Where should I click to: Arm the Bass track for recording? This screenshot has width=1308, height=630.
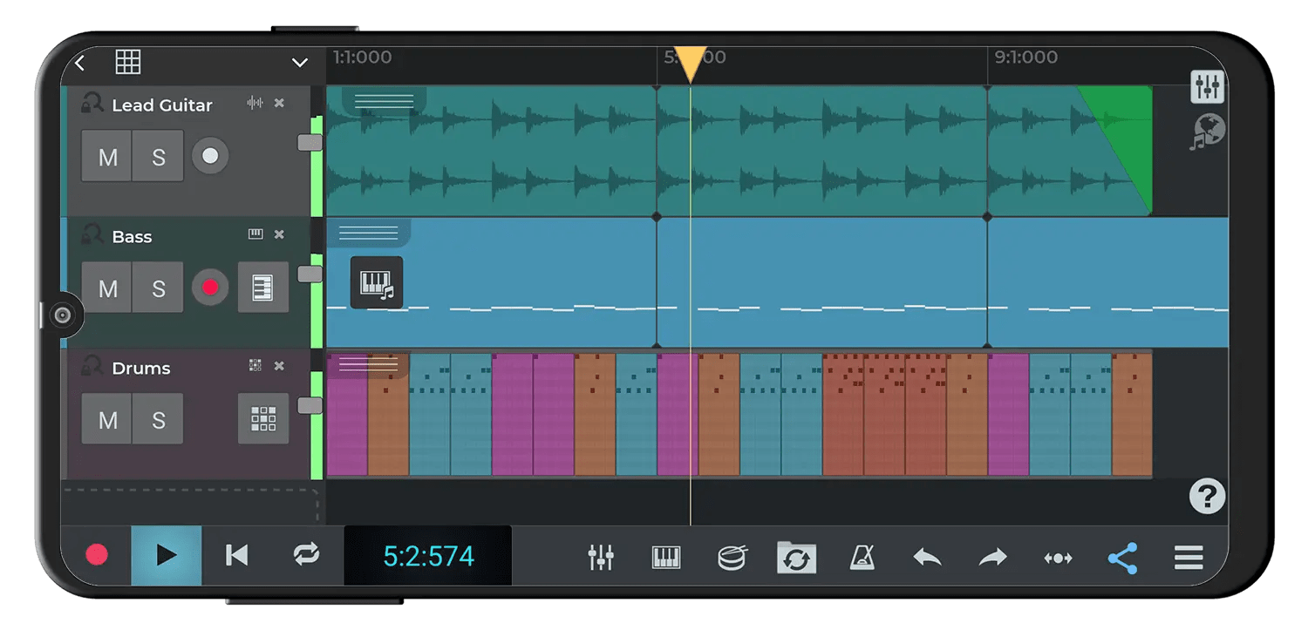[210, 288]
